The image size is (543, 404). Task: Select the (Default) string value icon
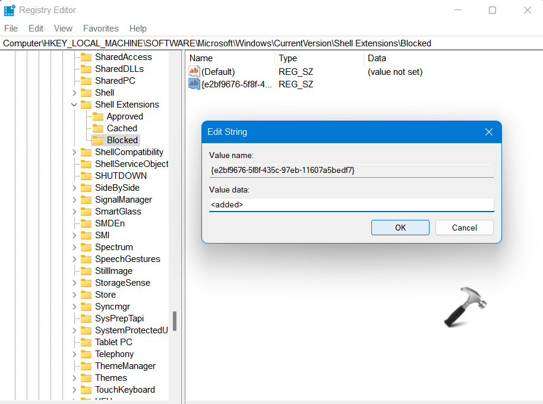(x=194, y=72)
